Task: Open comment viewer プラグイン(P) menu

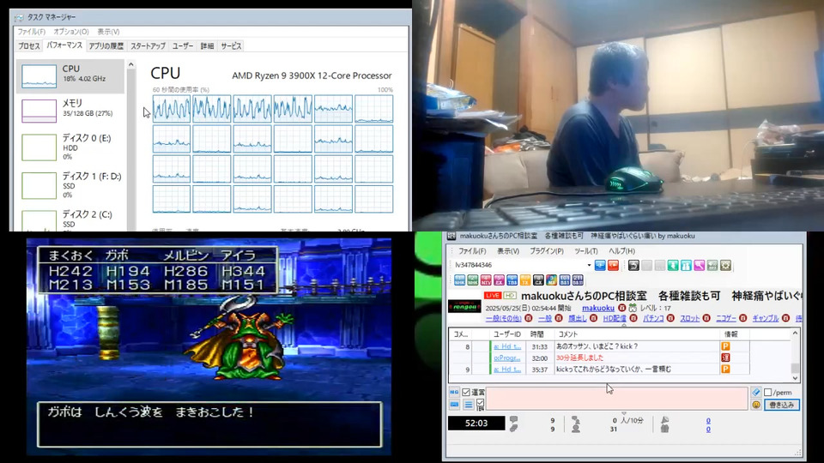Action: pyautogui.click(x=547, y=251)
